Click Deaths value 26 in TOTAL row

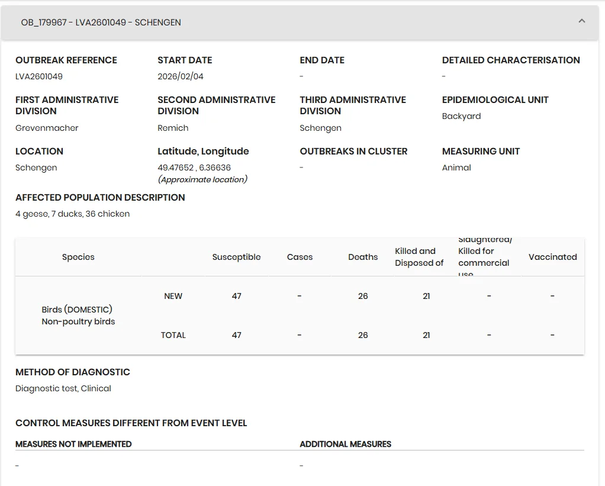pyautogui.click(x=363, y=335)
